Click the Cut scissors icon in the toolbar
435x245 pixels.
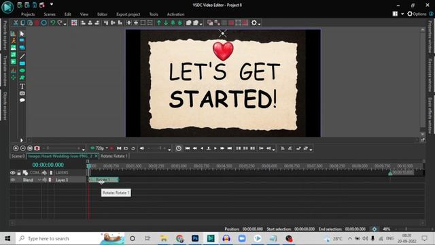tap(16, 22)
